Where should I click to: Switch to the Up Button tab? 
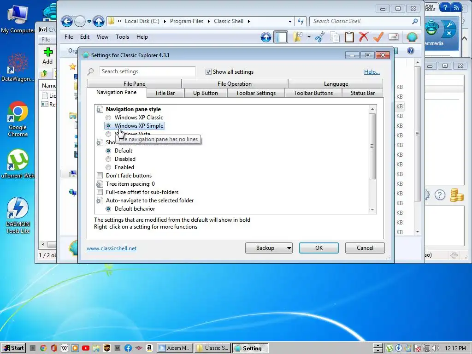pyautogui.click(x=206, y=93)
